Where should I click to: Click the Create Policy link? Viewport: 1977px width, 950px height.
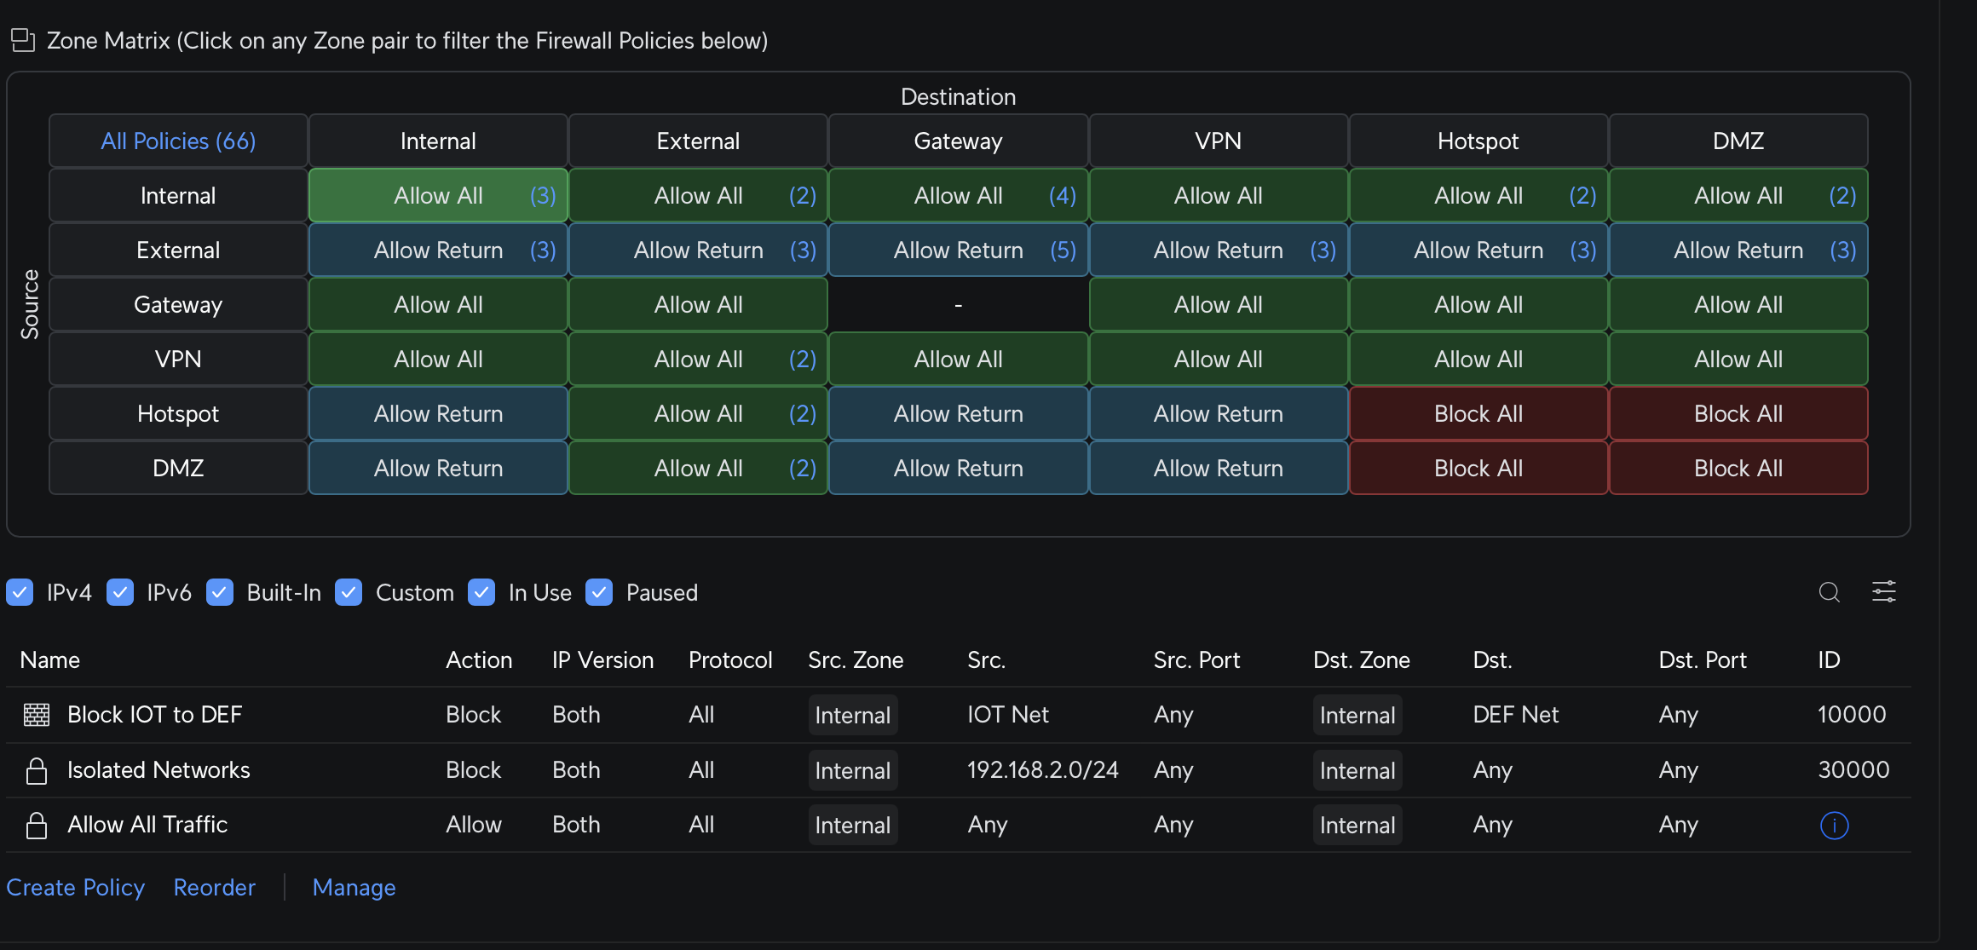click(75, 888)
